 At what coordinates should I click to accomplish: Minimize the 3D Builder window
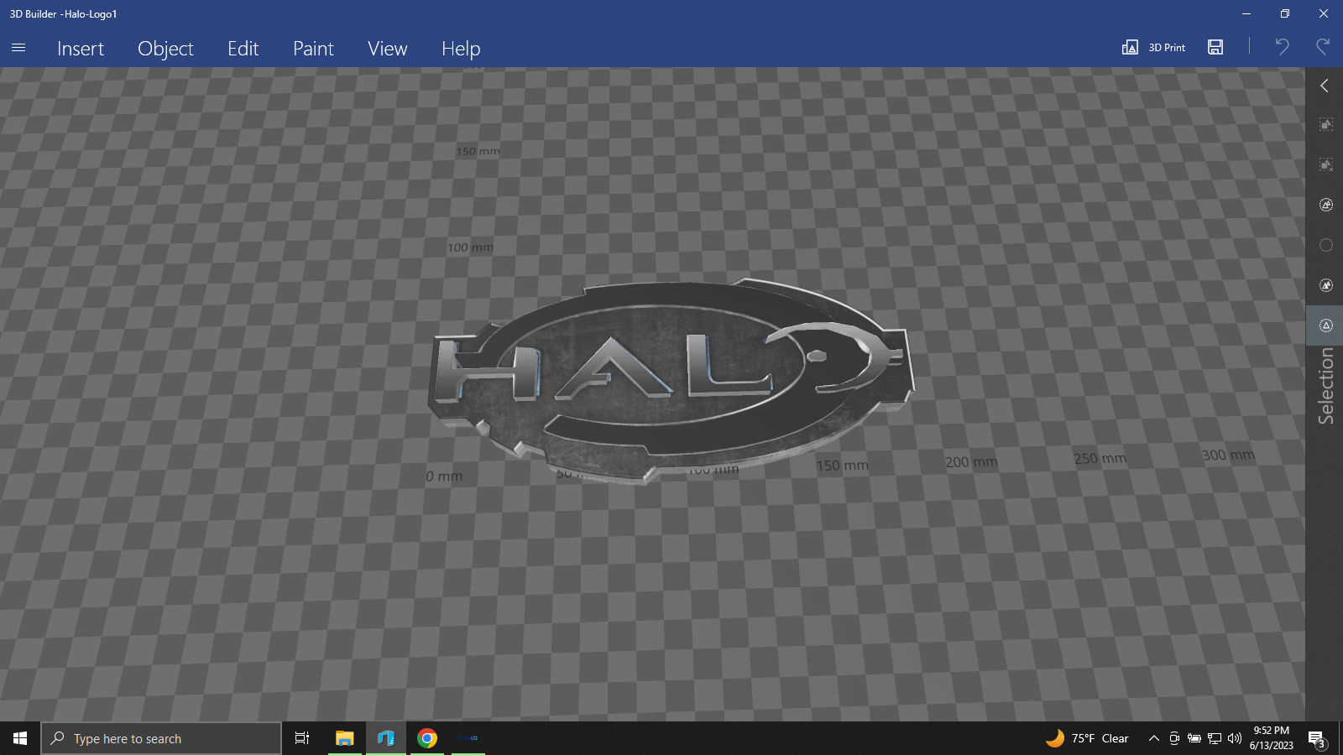click(1246, 13)
